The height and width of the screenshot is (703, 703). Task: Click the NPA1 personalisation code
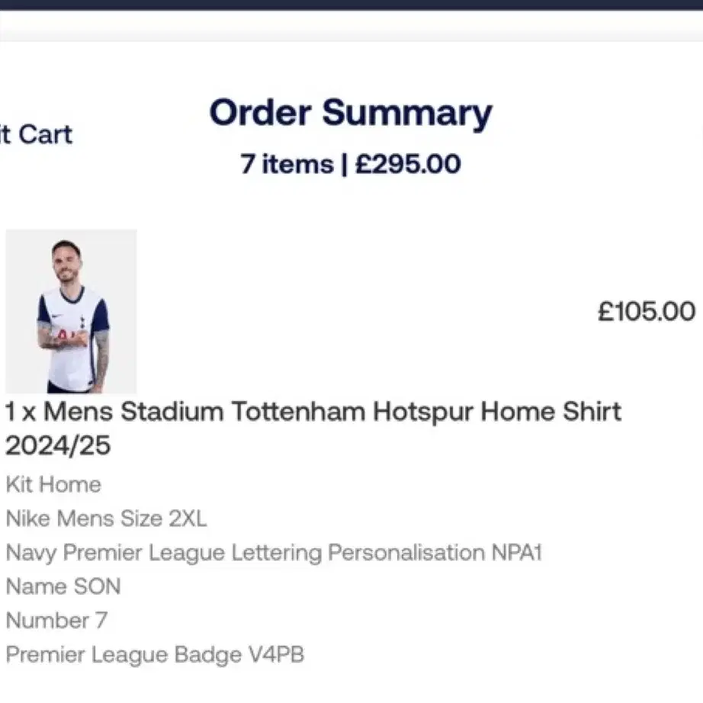[x=517, y=552]
